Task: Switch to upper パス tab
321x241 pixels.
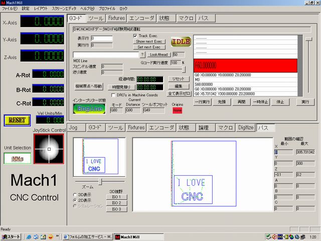Action: [206, 18]
